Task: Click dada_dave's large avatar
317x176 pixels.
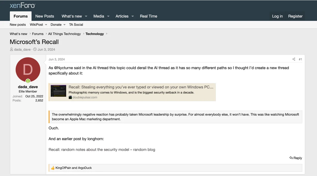Action: [28, 69]
